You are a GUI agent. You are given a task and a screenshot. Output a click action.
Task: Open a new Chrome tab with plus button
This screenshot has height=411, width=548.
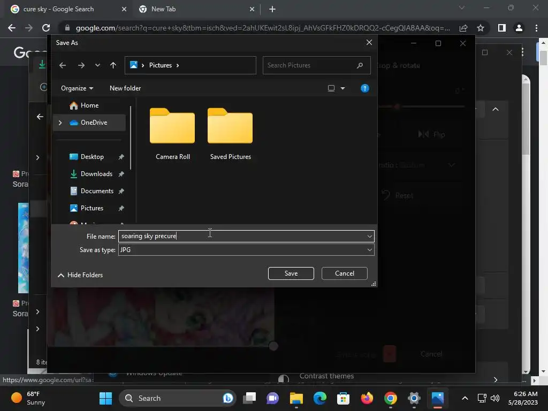[272, 10]
